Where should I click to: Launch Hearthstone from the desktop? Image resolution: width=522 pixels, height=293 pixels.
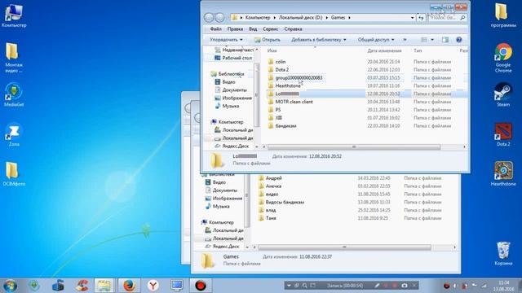tap(503, 173)
